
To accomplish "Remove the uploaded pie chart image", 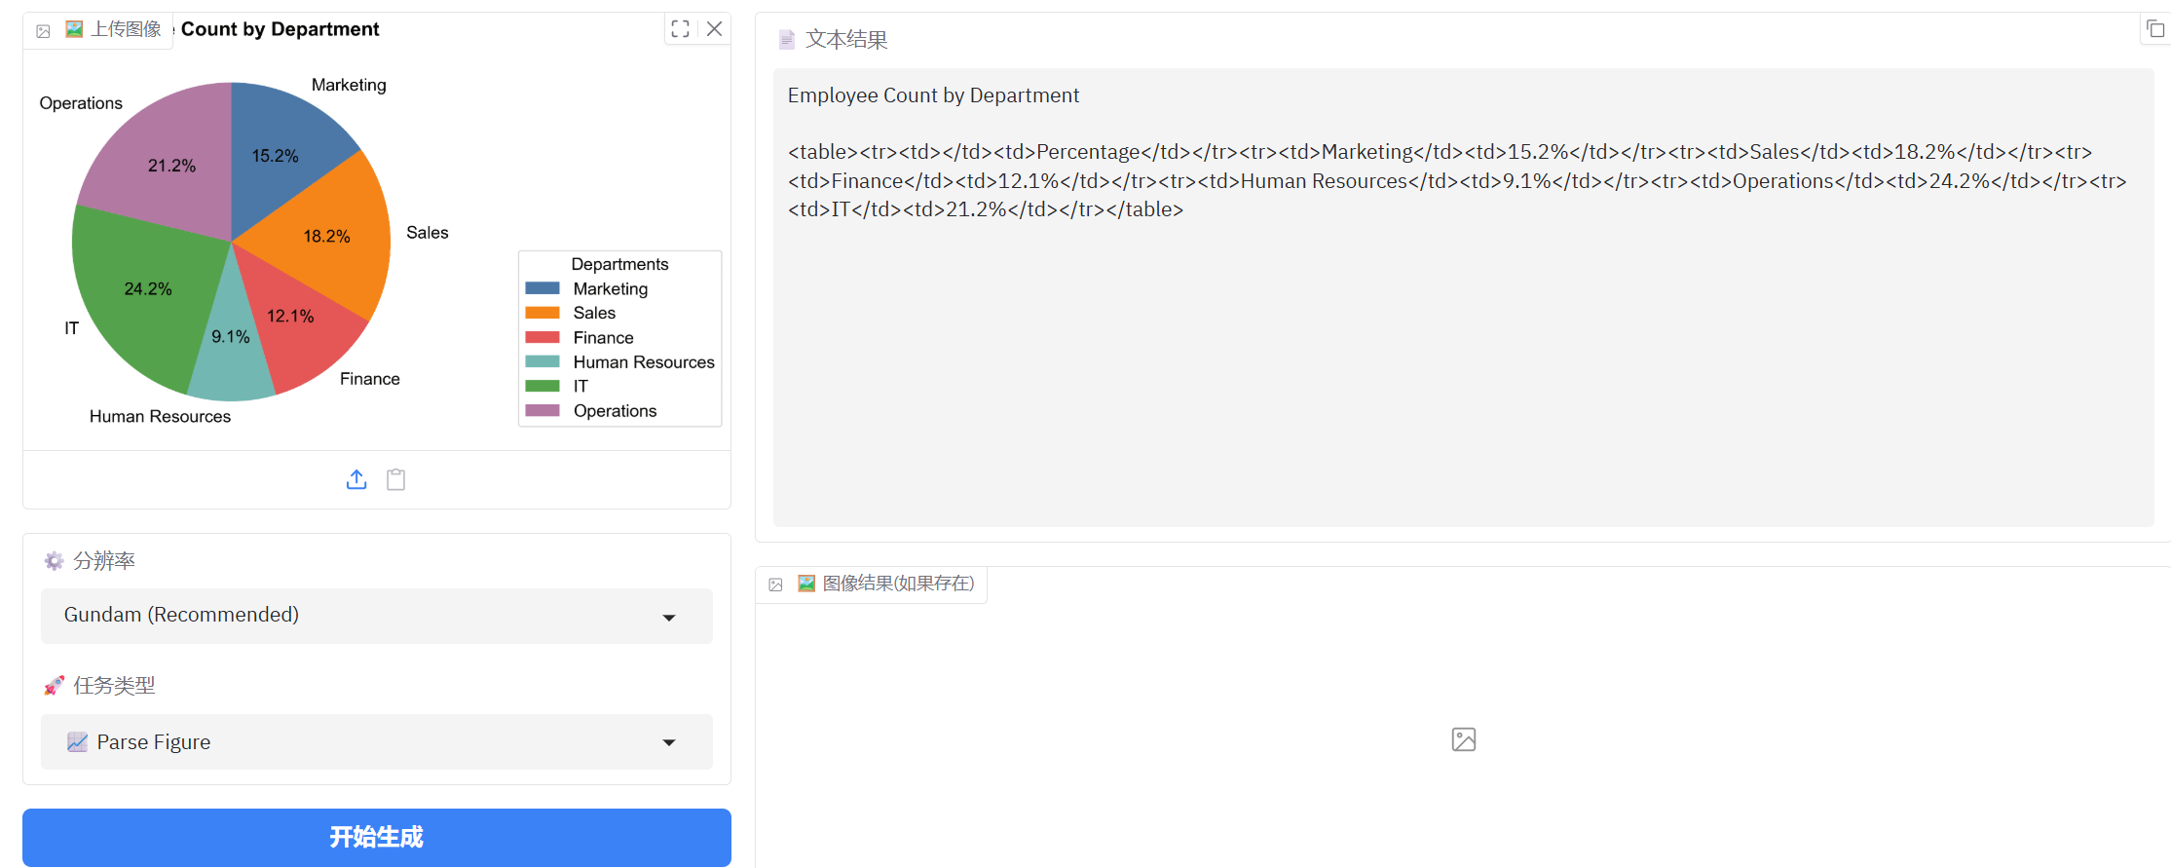I will pos(714,29).
